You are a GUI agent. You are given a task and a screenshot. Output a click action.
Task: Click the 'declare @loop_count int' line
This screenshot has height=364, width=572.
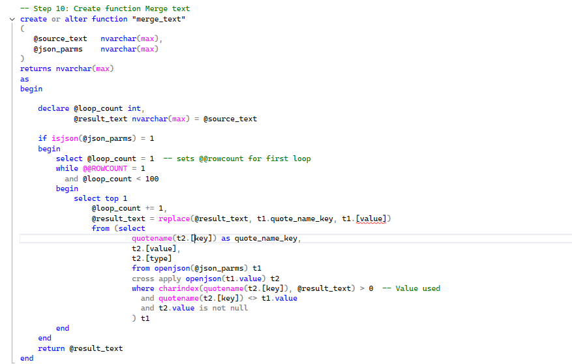pyautogui.click(x=91, y=108)
